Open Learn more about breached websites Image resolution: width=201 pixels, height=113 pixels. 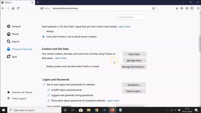point(113,100)
